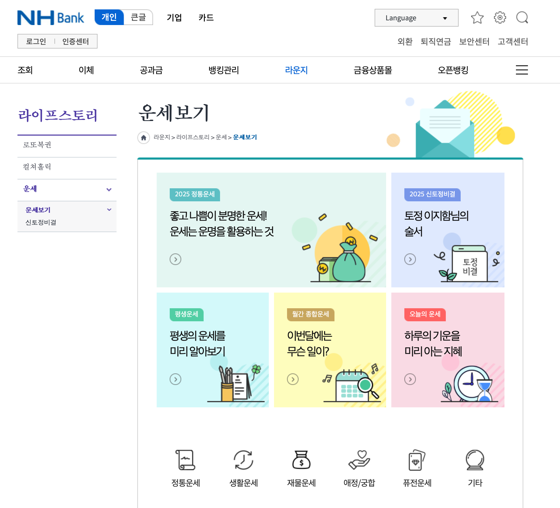Open the 신토정비결 page link
The height and width of the screenshot is (508, 560).
(x=41, y=222)
